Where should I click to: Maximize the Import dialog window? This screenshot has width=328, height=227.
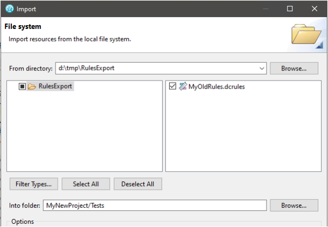pos(290,9)
